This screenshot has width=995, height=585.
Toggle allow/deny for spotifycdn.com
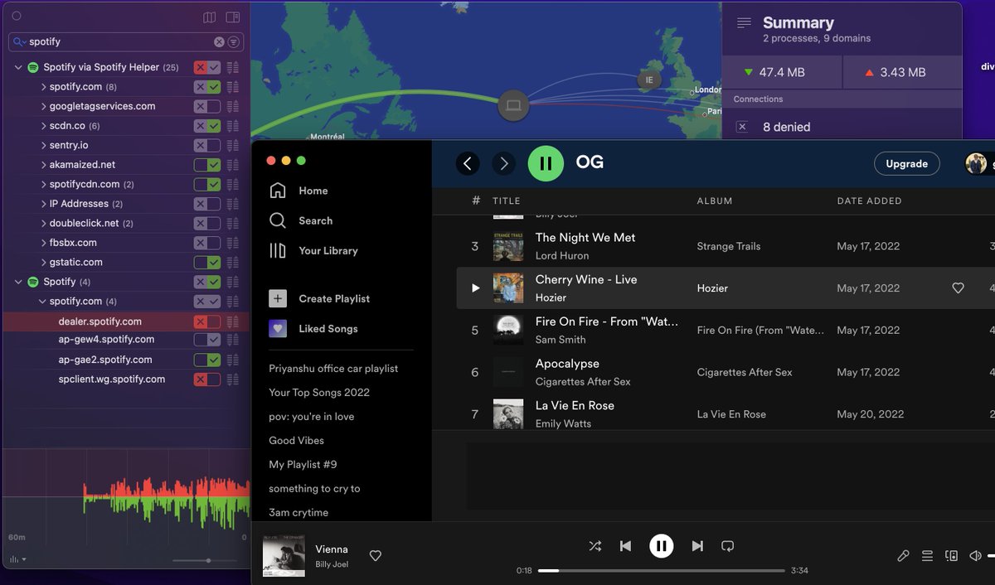pos(207,184)
